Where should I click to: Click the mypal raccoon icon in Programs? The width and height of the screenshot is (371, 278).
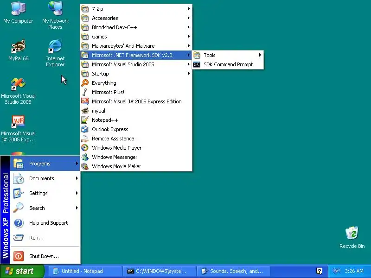click(x=85, y=111)
